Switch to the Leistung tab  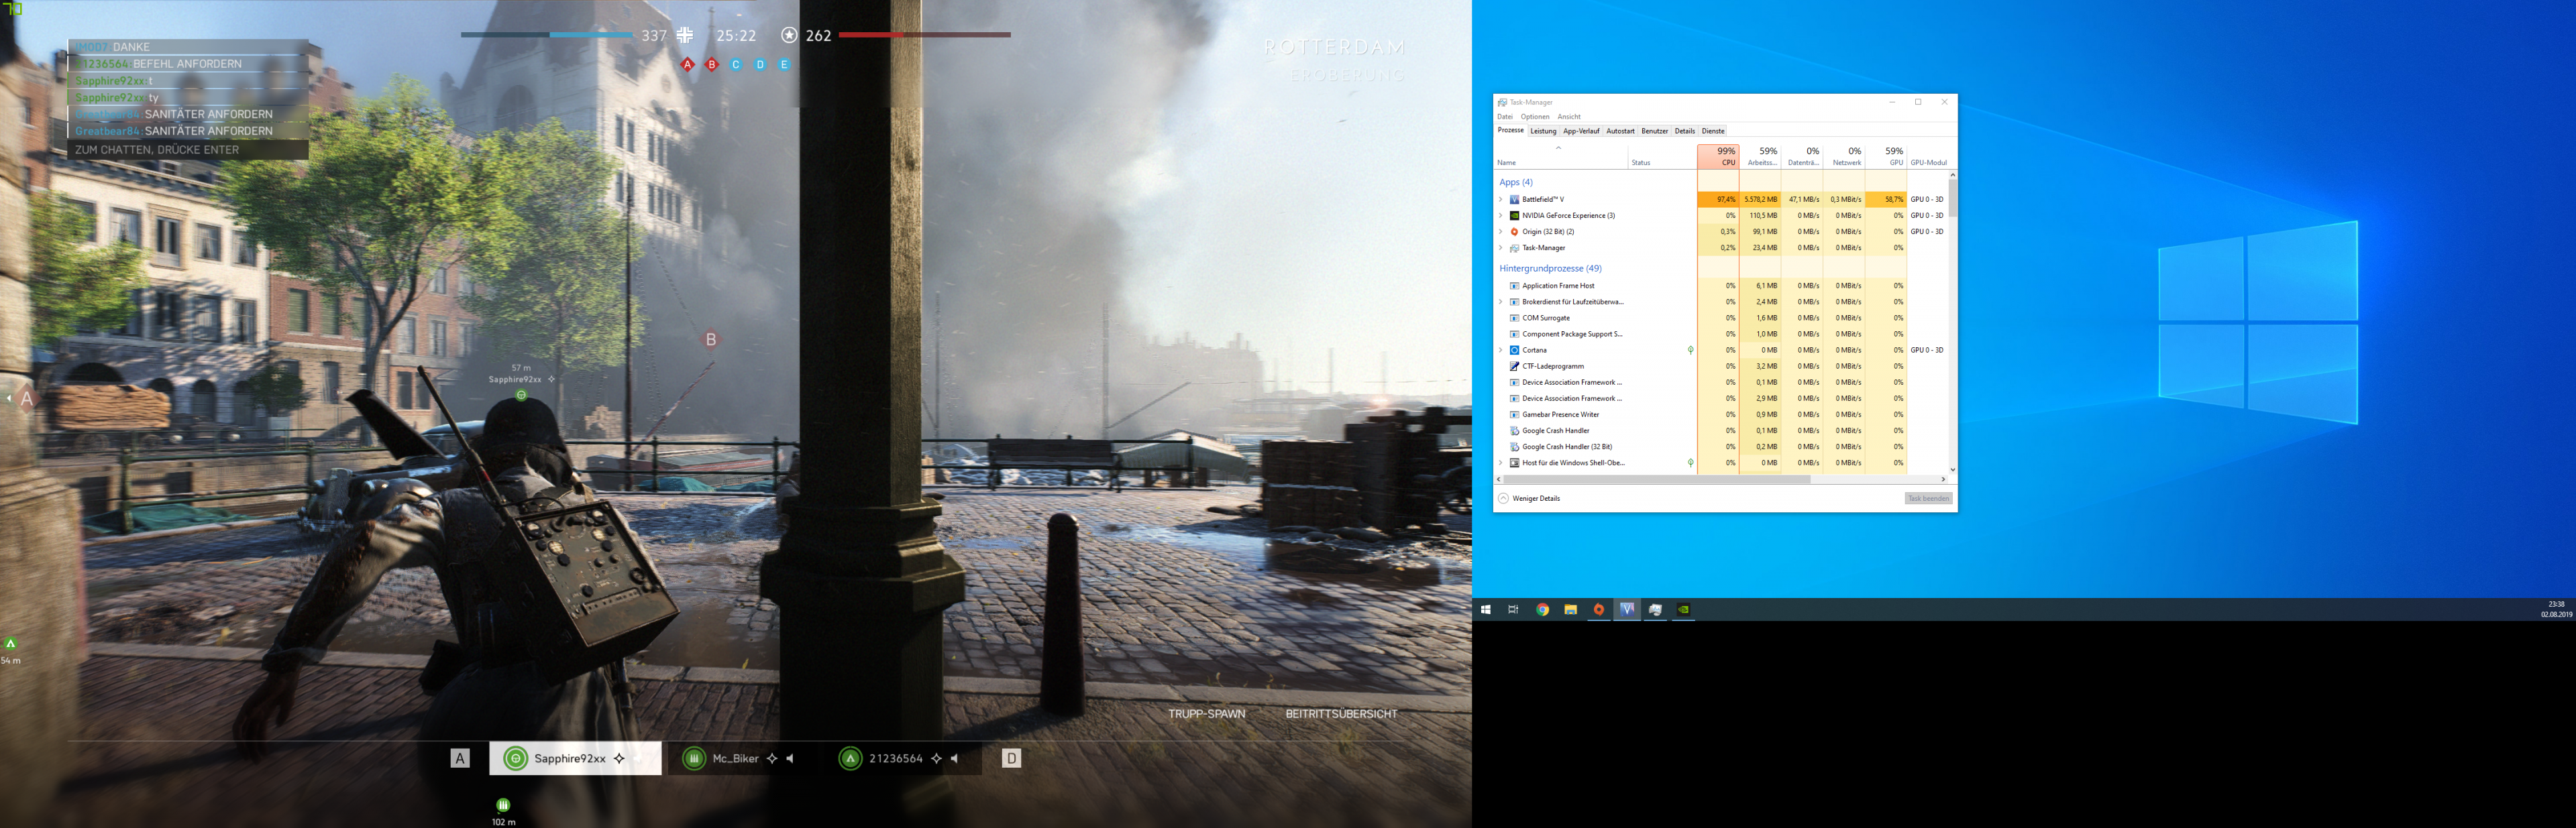coord(1543,131)
